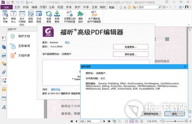Screen dimensions: 192x124
Task: Switch to the 注释 ribbon tab
Action: pyautogui.click(x=52, y=7)
